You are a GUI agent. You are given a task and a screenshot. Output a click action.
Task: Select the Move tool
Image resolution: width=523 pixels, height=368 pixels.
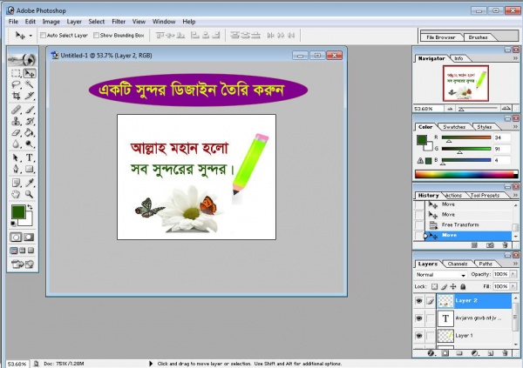(30, 74)
